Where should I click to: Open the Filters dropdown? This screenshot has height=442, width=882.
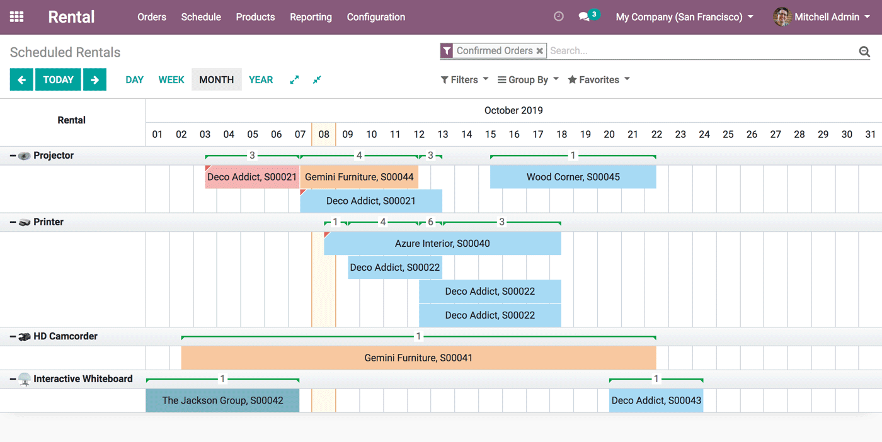point(464,80)
